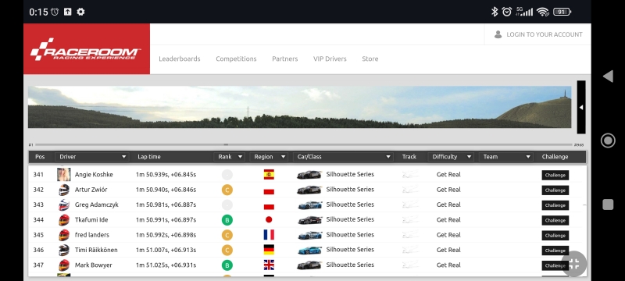Open the Team filter dropdown
625x281 pixels.
[x=505, y=157]
